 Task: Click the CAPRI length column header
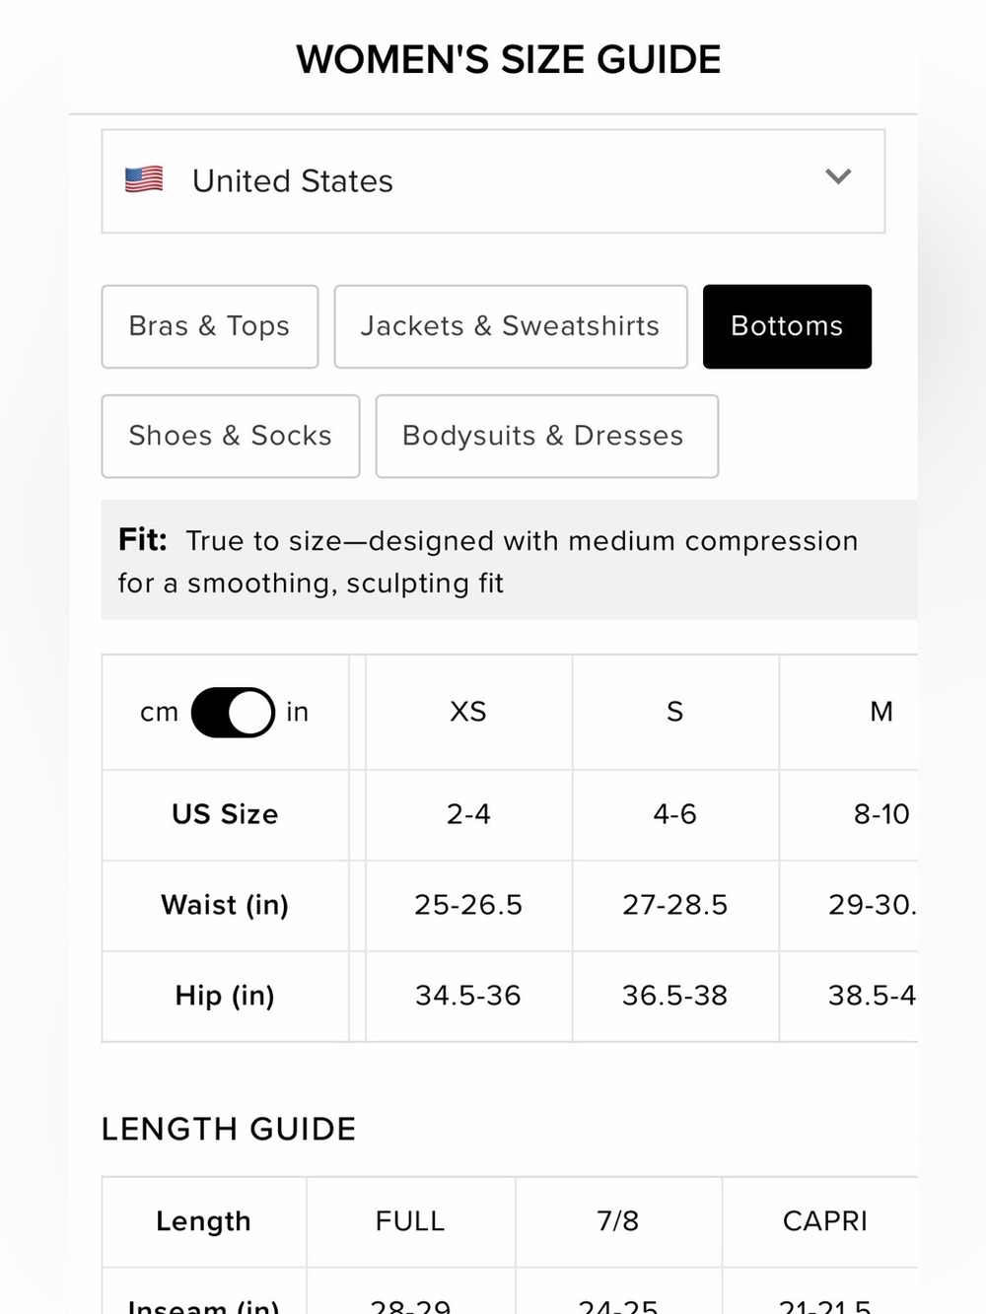pyautogui.click(x=825, y=1221)
